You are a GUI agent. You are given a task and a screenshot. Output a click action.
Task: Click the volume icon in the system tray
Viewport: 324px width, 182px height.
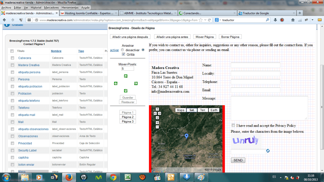[292, 178]
